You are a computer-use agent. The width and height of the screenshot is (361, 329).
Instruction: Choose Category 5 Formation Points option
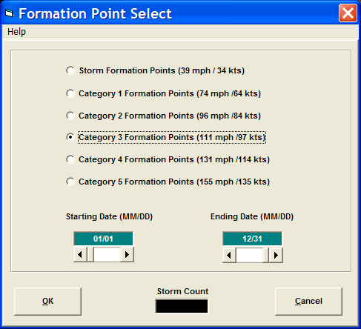tap(70, 182)
